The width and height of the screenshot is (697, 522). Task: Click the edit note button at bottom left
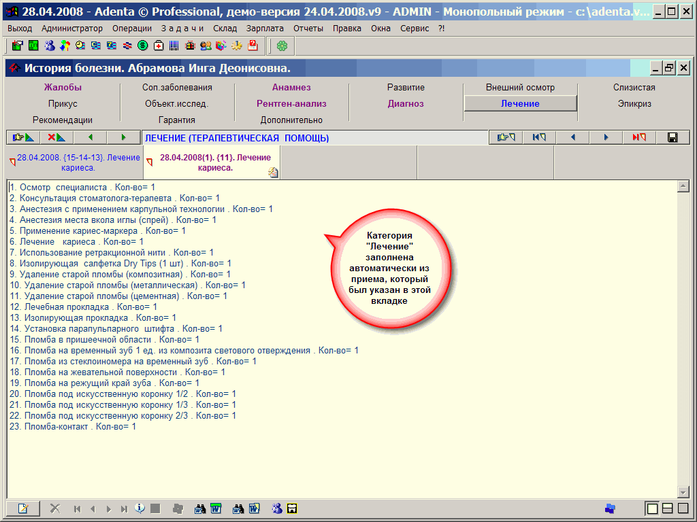coord(22,508)
